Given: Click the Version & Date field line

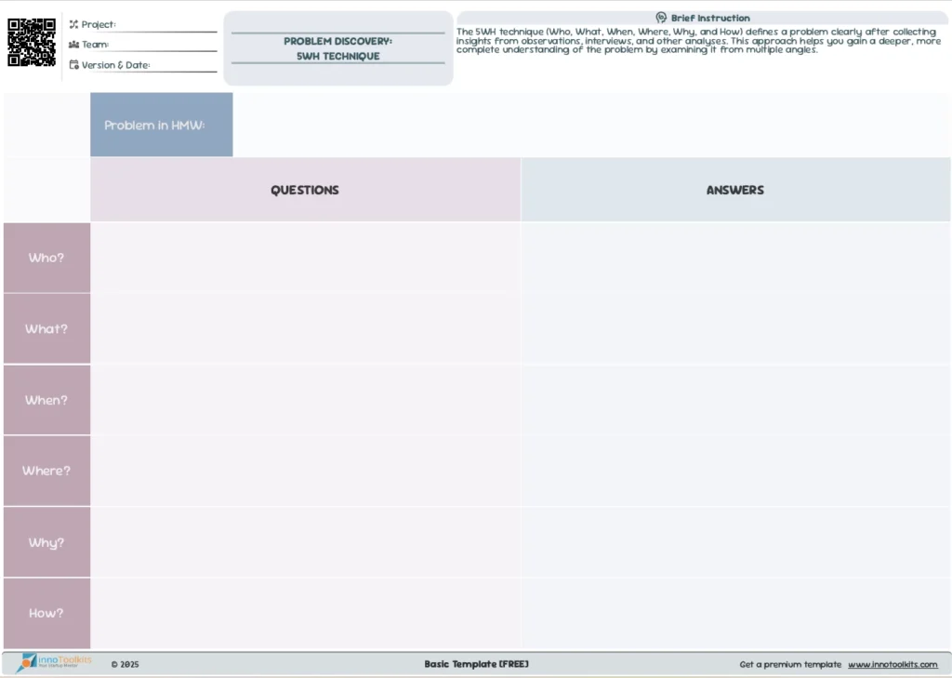Looking at the screenshot, I should 184,66.
